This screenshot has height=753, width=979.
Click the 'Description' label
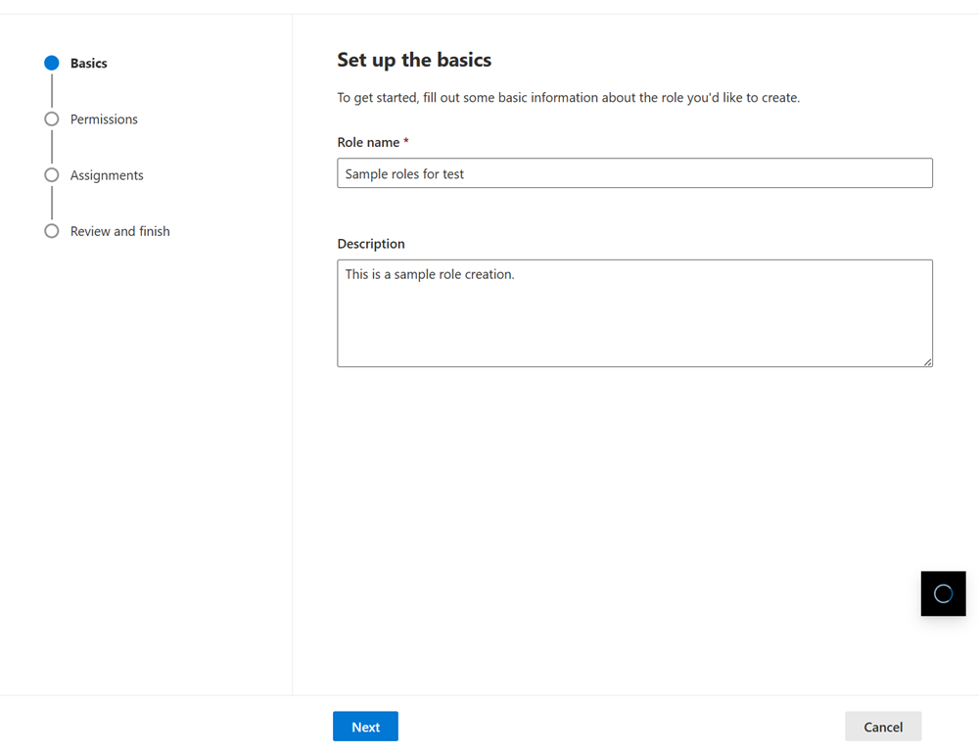[x=371, y=244]
